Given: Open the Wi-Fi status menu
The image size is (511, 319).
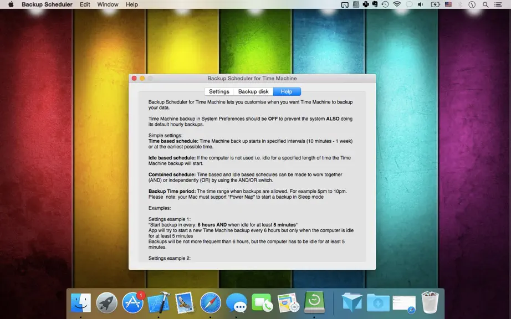Looking at the screenshot, I should point(397,4).
